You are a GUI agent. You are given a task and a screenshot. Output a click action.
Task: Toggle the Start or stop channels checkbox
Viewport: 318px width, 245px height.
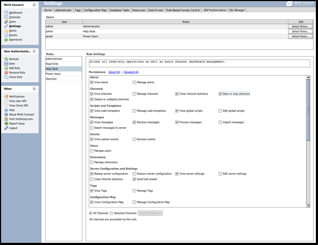220,94
